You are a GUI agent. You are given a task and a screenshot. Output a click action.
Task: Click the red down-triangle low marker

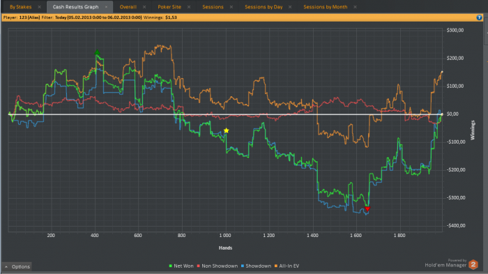point(367,208)
